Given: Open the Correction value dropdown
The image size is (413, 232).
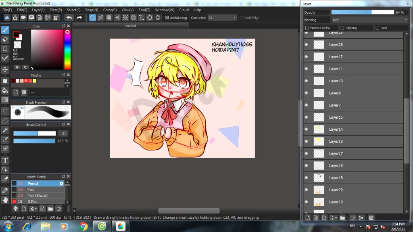Looking at the screenshot, I should (234, 18).
